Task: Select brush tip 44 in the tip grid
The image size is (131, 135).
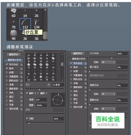Action: (41, 66)
